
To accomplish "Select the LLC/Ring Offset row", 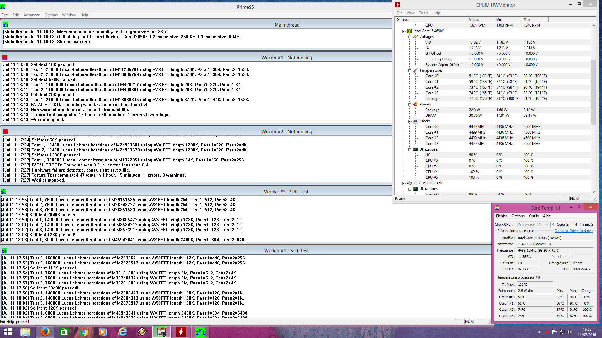I will [x=493, y=59].
